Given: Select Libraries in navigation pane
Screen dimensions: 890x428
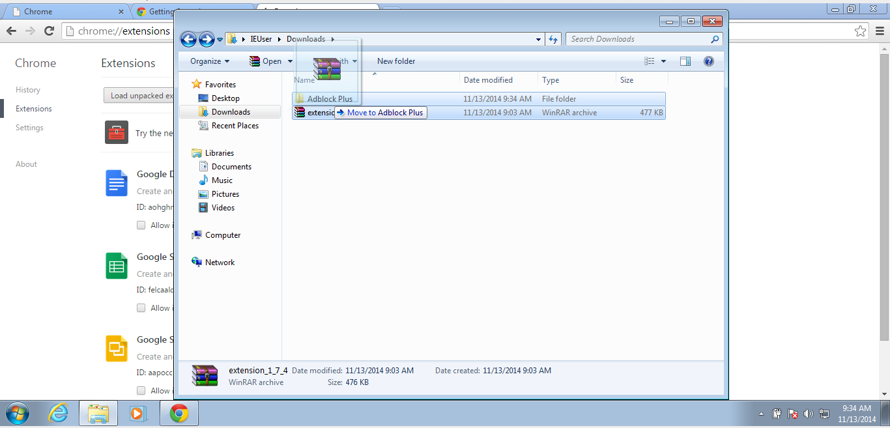Looking at the screenshot, I should 213,153.
